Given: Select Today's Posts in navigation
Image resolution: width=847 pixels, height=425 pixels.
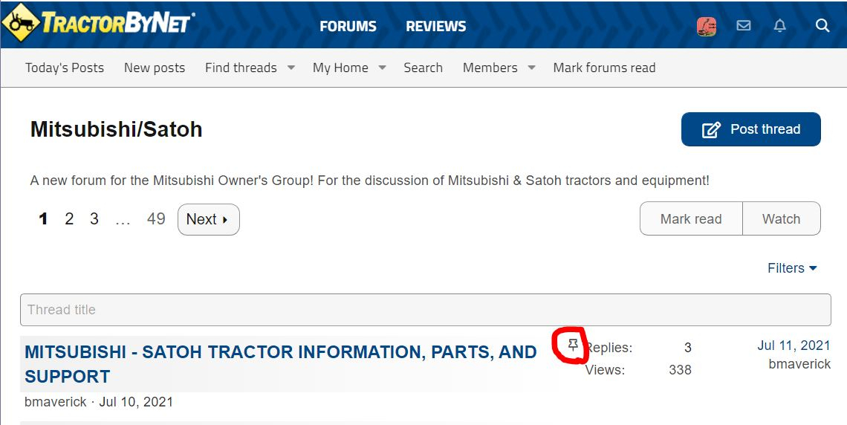Looking at the screenshot, I should (65, 68).
